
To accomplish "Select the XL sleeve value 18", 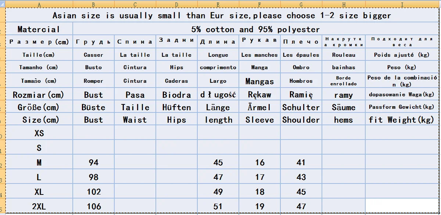I will coord(259,192).
